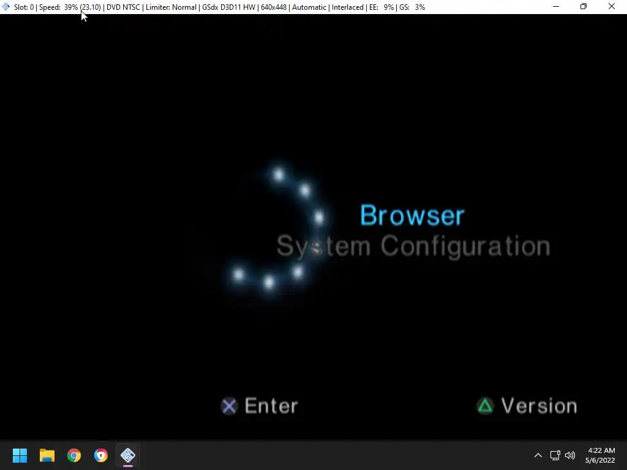Viewport: 627px width, 470px height.
Task: Select the Browser menu option
Action: tap(412, 215)
